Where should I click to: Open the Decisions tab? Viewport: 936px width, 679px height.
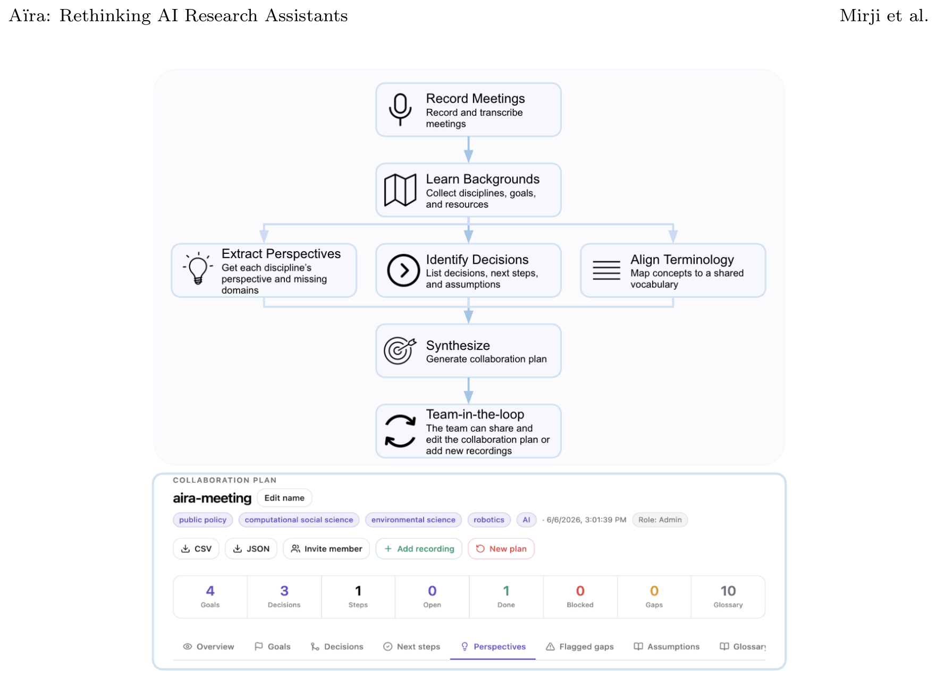(337, 647)
